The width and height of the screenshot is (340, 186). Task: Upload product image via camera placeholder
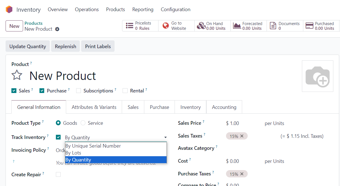coord(317,76)
